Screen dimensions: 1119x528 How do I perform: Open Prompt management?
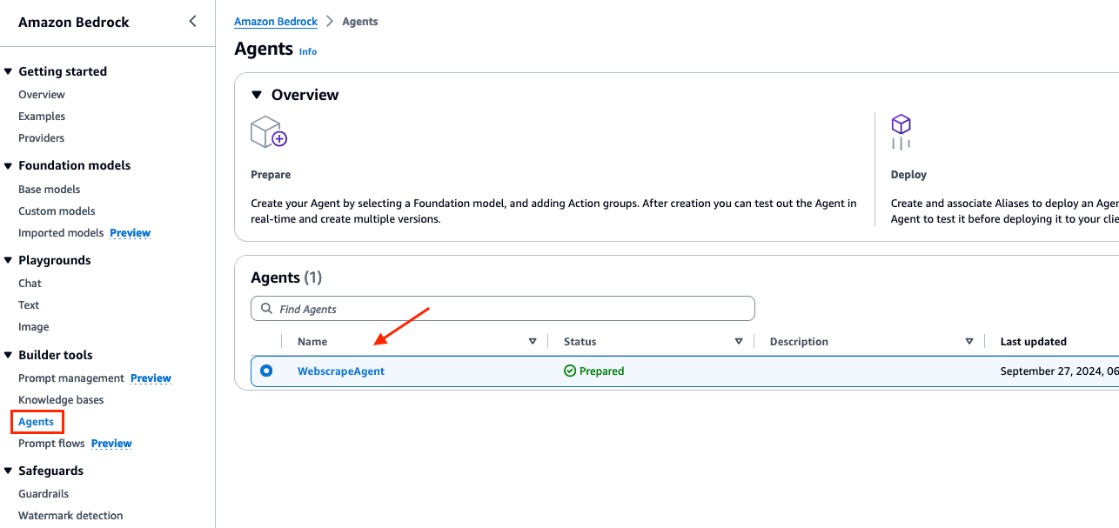(x=71, y=378)
